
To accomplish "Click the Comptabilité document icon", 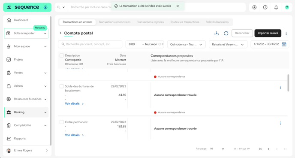I will pyautogui.click(x=9, y=125).
